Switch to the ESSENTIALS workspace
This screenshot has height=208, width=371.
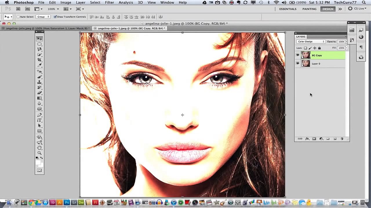click(x=288, y=9)
